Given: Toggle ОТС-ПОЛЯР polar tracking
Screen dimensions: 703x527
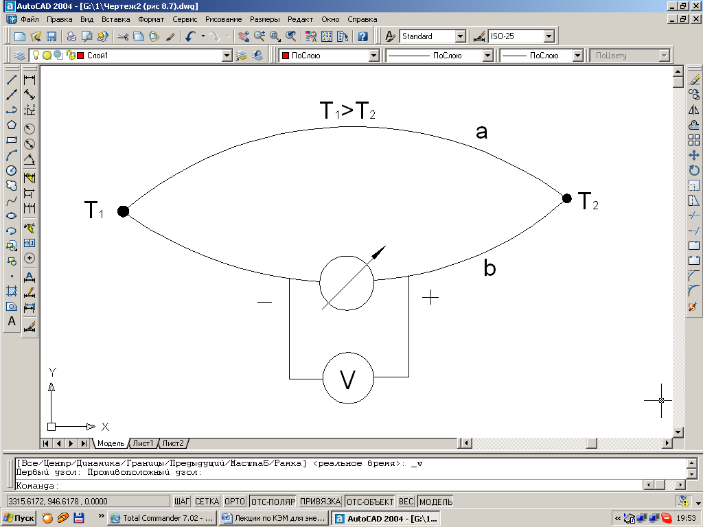Looking at the screenshot, I should (x=273, y=502).
